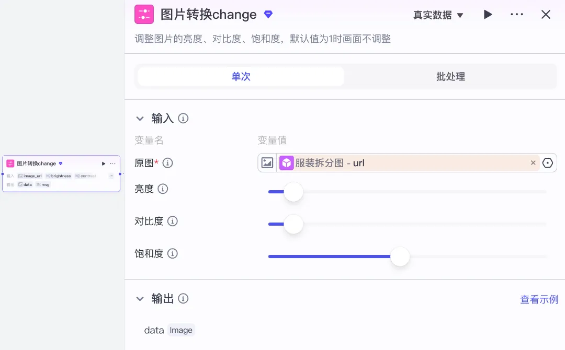Open the 真实数据 dropdown
This screenshot has height=350, width=565.
tap(438, 15)
